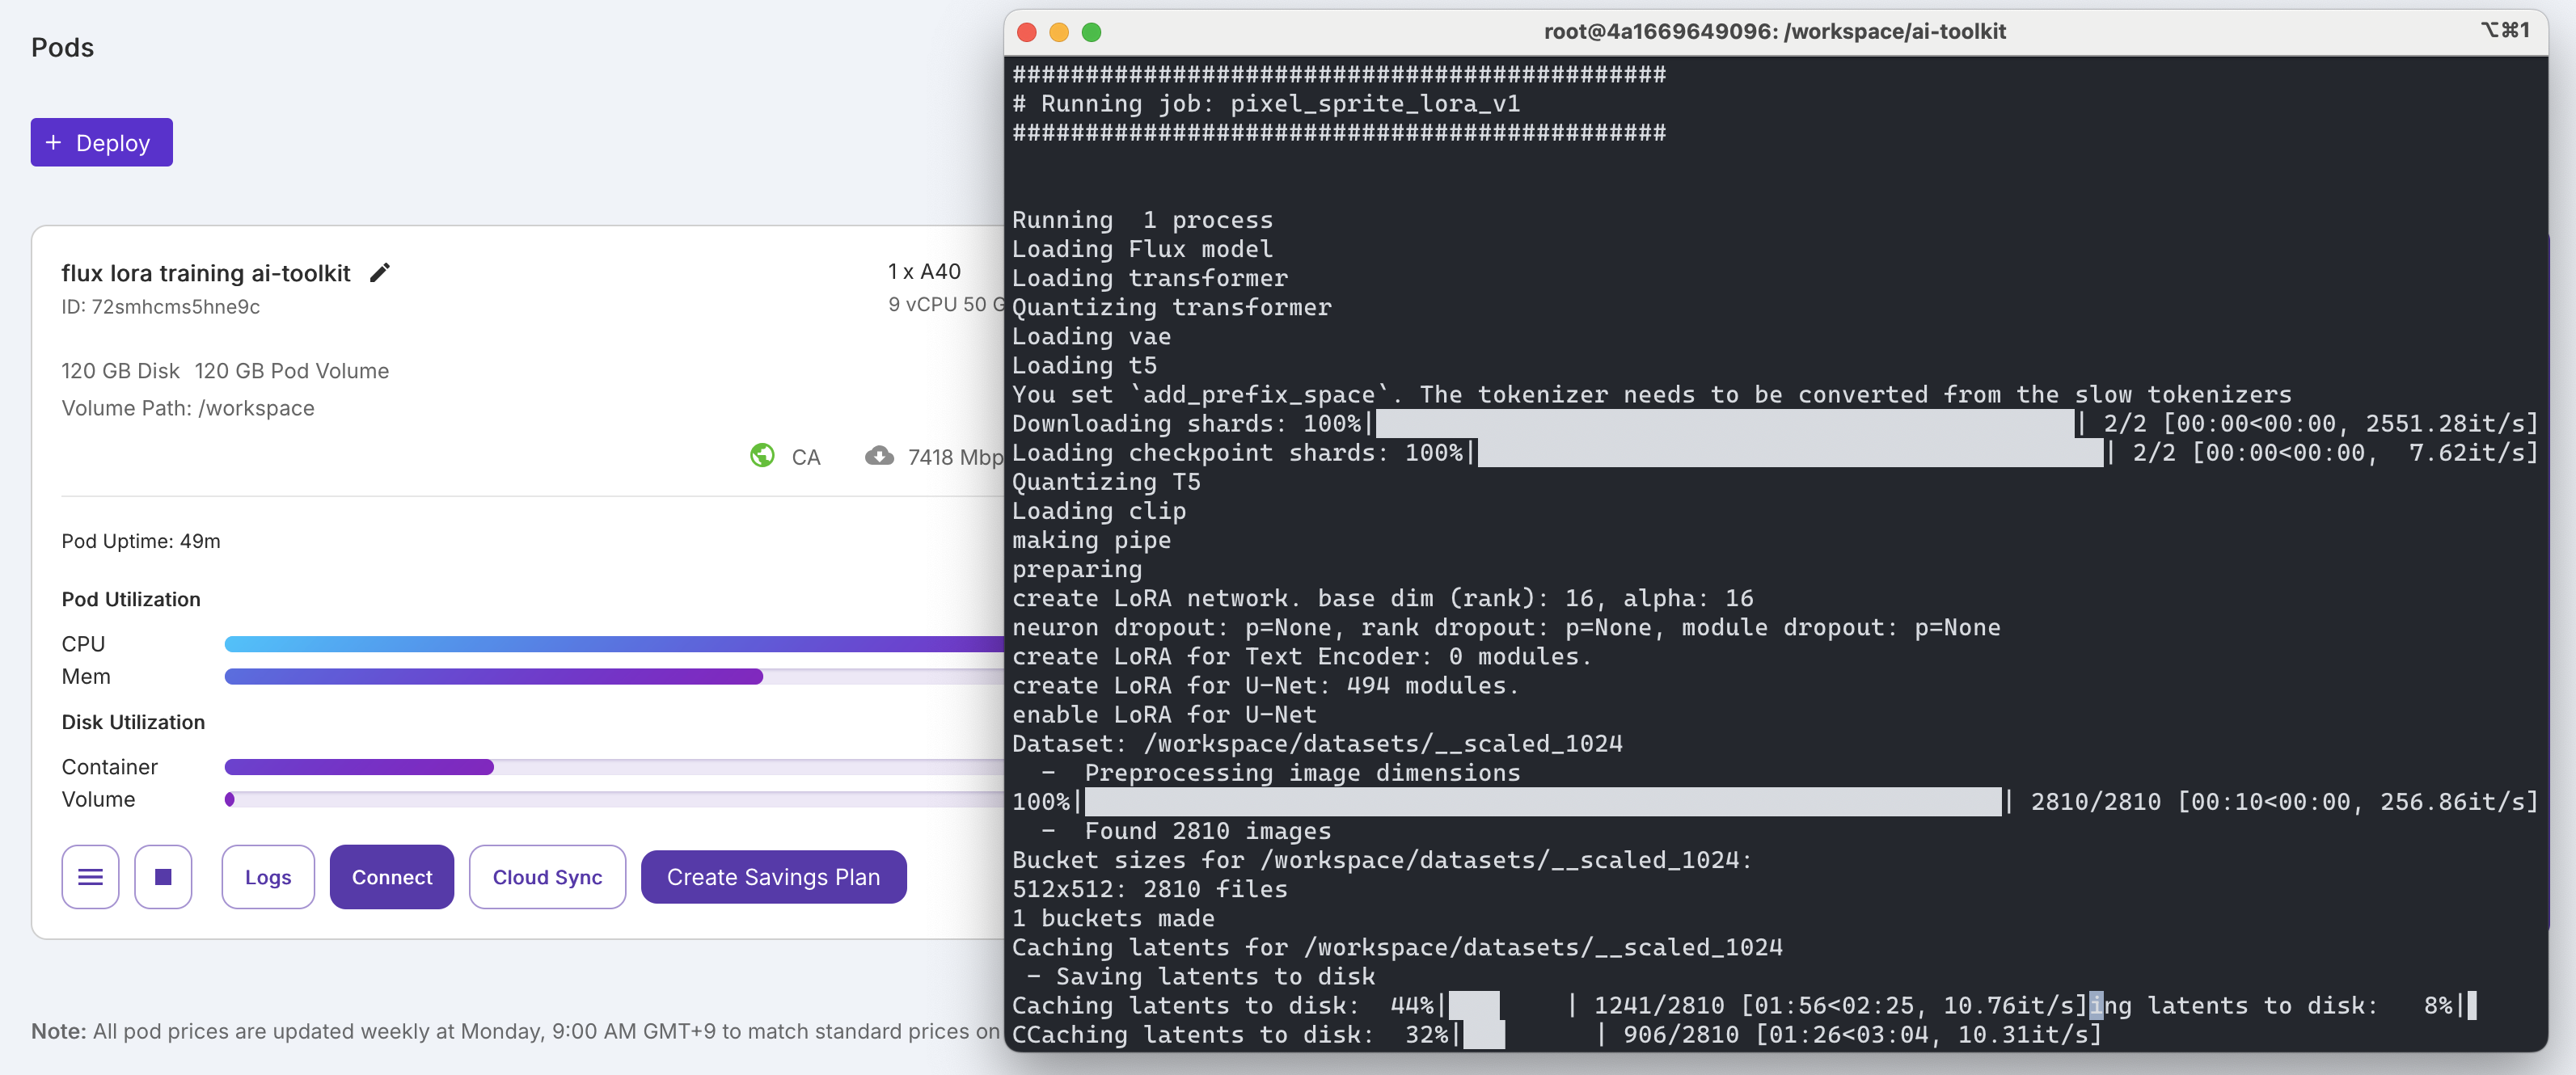Minimize terminal with yellow button

1059,32
